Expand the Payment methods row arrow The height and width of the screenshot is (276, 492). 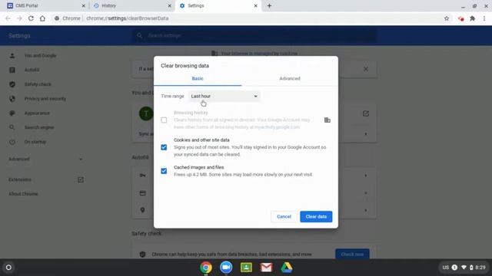366,193
